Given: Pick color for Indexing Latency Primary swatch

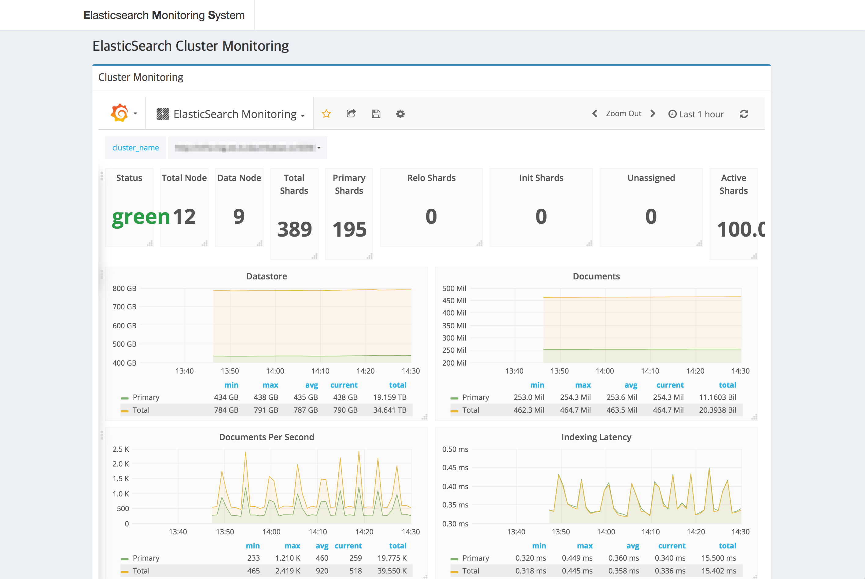Looking at the screenshot, I should pyautogui.click(x=454, y=559).
